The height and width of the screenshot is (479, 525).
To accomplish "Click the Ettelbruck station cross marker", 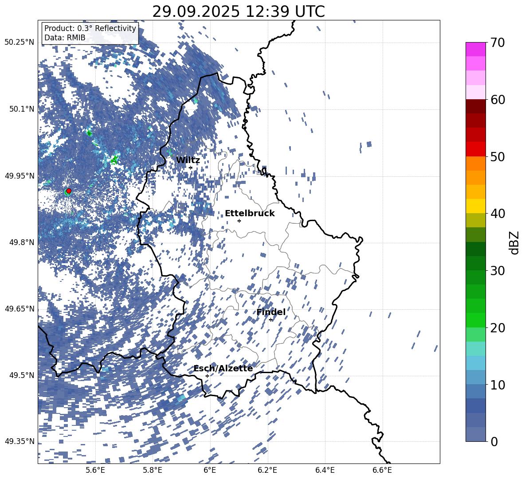I will point(239,221).
